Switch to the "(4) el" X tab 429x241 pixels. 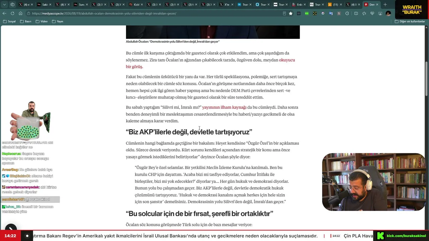(26, 5)
